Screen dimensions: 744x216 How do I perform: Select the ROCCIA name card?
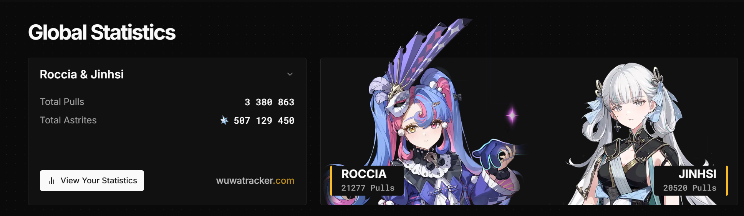tap(367, 180)
